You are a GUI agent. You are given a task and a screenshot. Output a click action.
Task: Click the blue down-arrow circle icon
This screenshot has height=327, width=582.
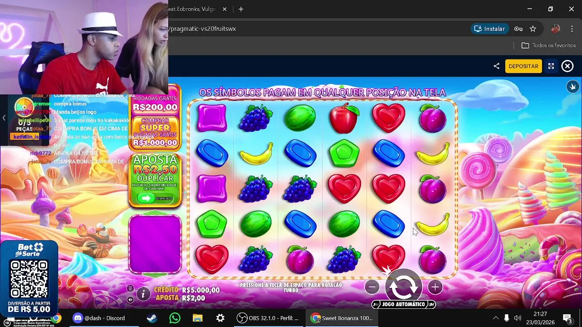(572, 86)
